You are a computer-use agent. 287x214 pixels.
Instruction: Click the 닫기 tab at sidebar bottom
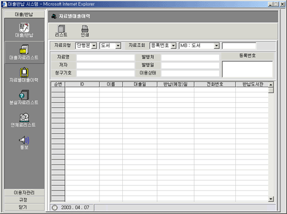(x=24, y=207)
